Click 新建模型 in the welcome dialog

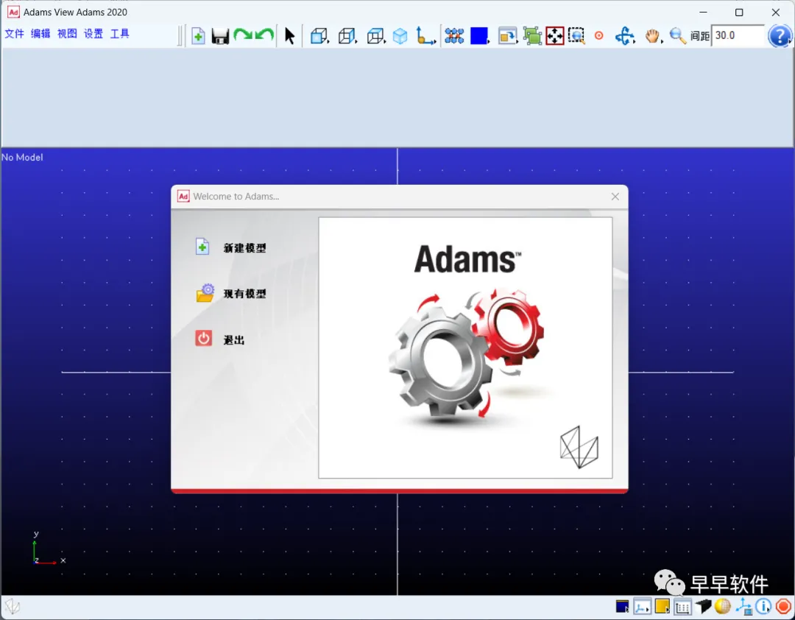point(245,247)
